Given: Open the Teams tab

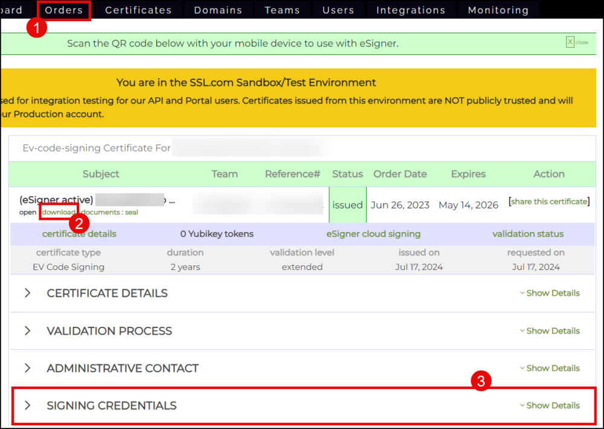Looking at the screenshot, I should coord(282,10).
